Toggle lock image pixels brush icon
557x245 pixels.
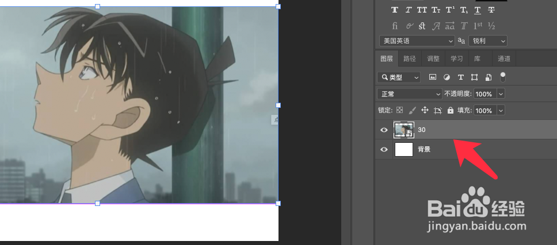pos(412,111)
